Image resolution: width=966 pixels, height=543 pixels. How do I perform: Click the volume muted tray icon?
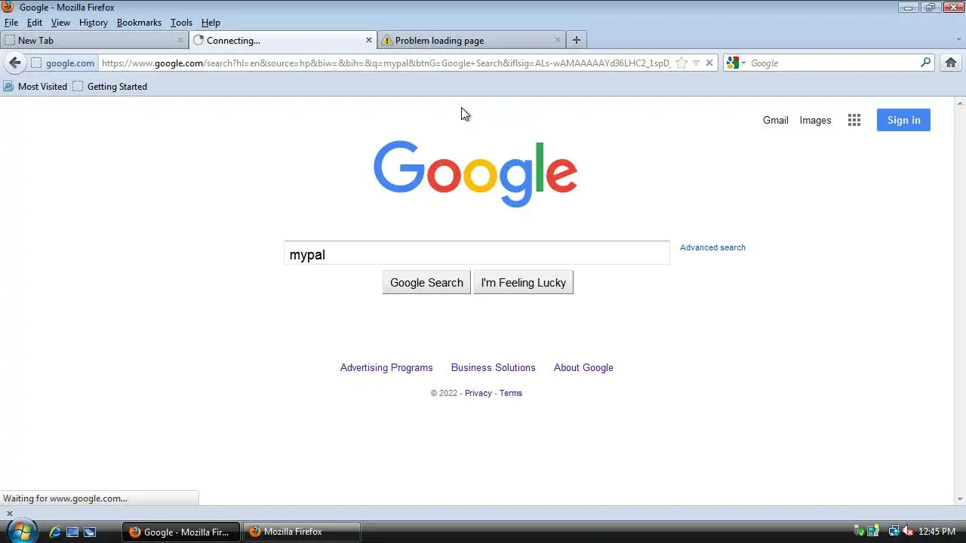pyautogui.click(x=908, y=532)
